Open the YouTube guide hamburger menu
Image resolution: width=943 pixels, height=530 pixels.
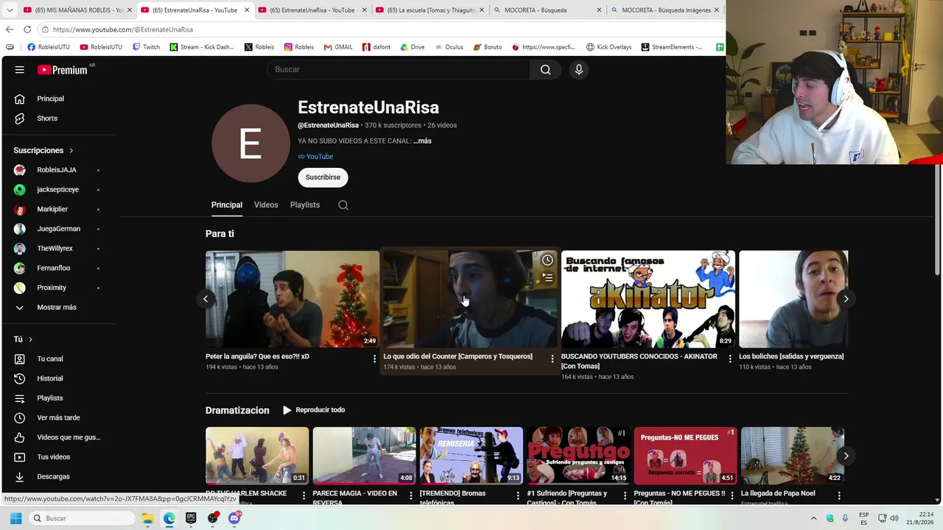tap(20, 69)
